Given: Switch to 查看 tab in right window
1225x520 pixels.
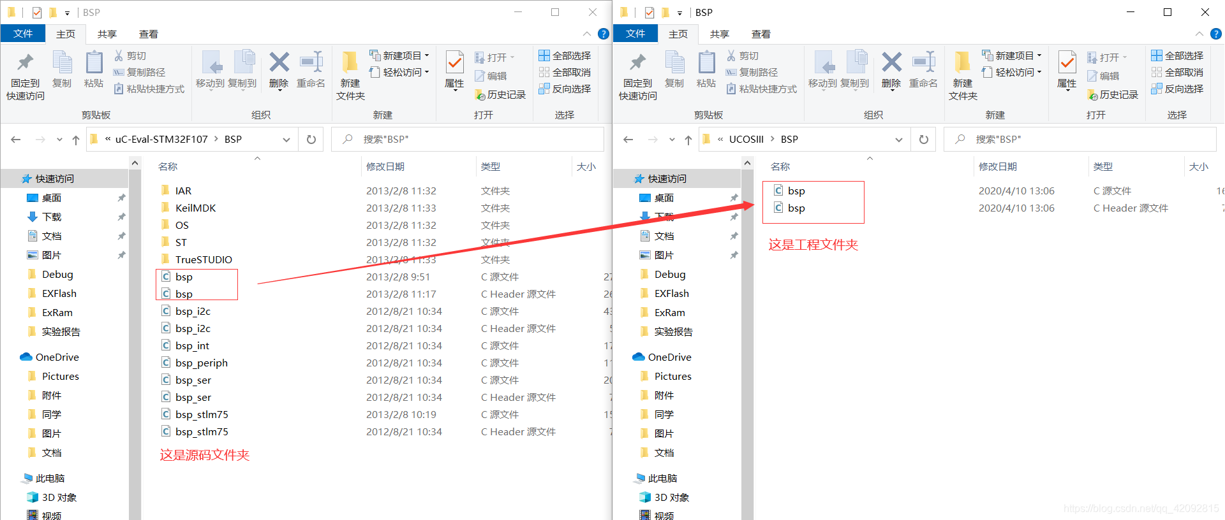Looking at the screenshot, I should [761, 34].
